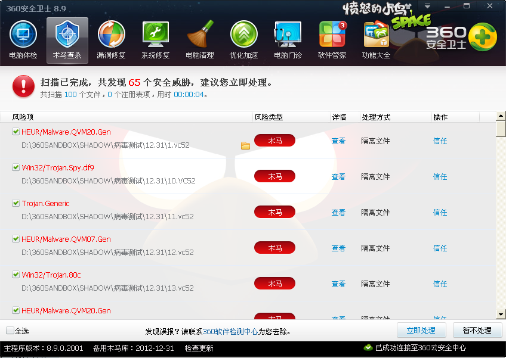
Task: Click the 木马 badge for 1.vc52
Action: (274, 141)
